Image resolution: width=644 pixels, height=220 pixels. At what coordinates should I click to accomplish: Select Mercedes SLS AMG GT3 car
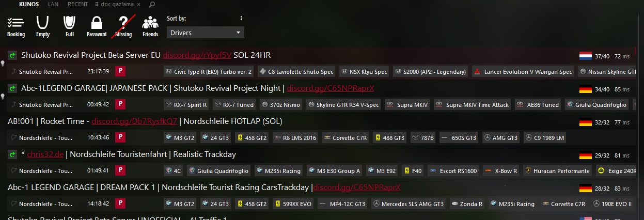point(410,204)
